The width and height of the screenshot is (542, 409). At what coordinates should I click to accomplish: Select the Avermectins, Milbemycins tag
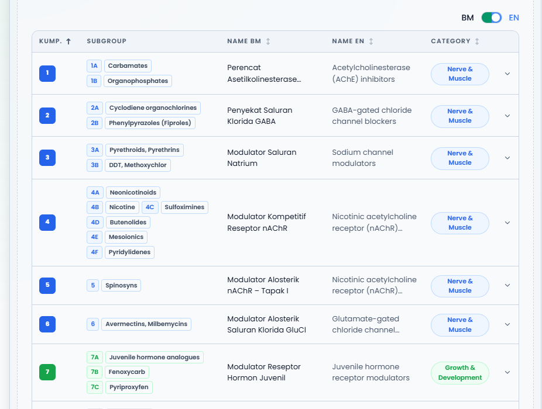coord(146,324)
